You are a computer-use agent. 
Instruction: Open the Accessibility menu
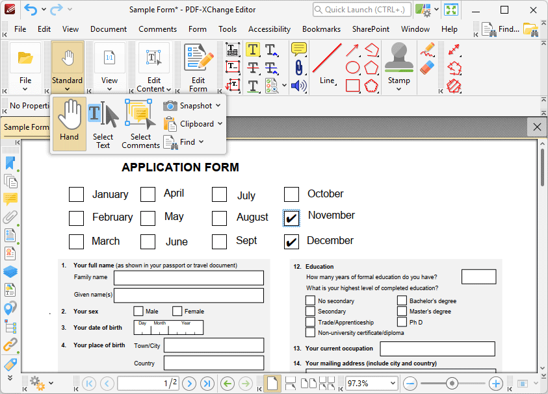(269, 29)
